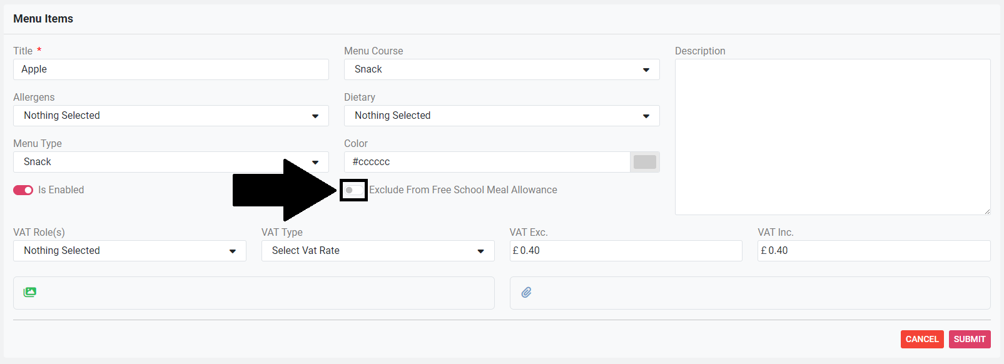Screen dimensions: 1004x364
Task: Select a rate in VAT Type dropdown
Action: point(378,251)
